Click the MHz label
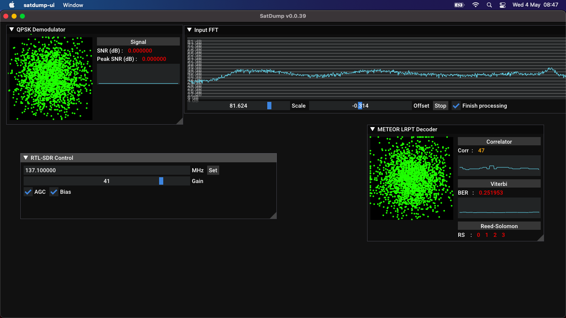The height and width of the screenshot is (318, 566). [198, 170]
